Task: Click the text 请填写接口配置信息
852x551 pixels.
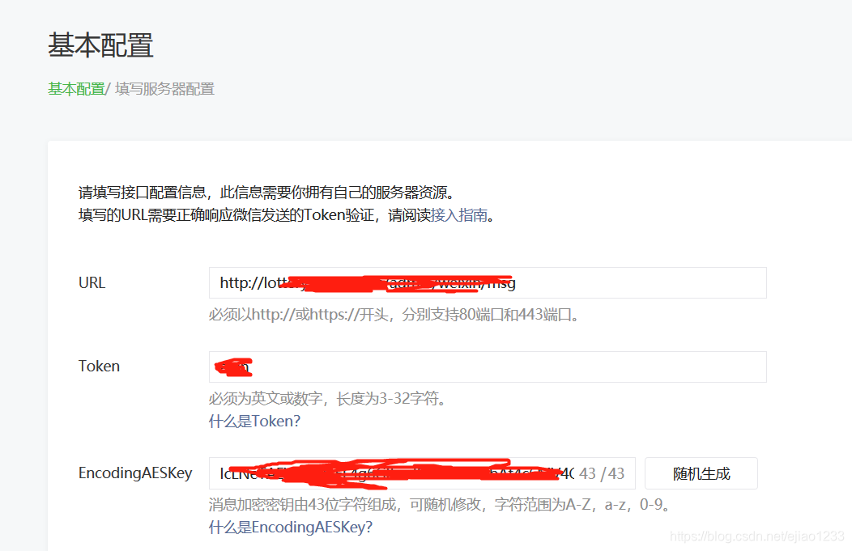Action: [x=143, y=193]
